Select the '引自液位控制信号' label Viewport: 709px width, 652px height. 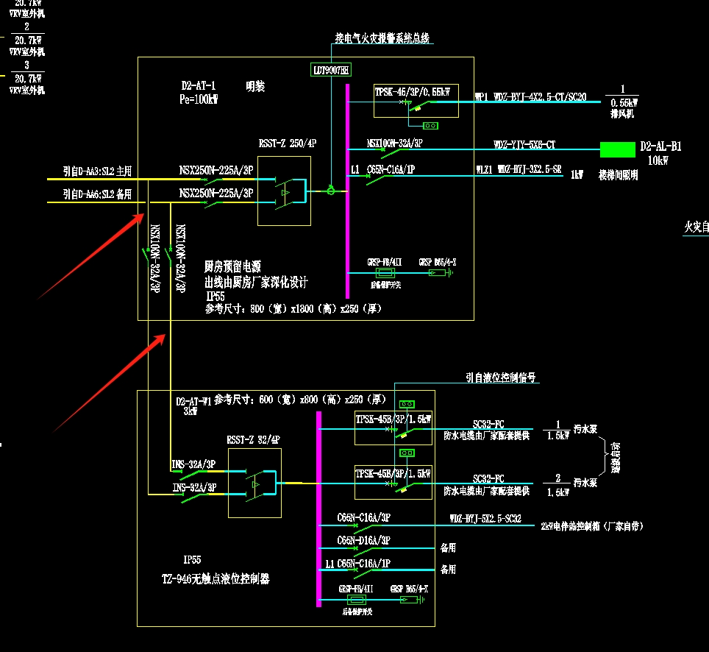tap(501, 378)
